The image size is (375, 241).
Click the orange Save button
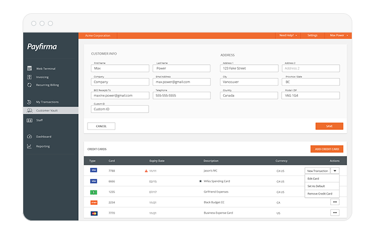(x=329, y=126)
